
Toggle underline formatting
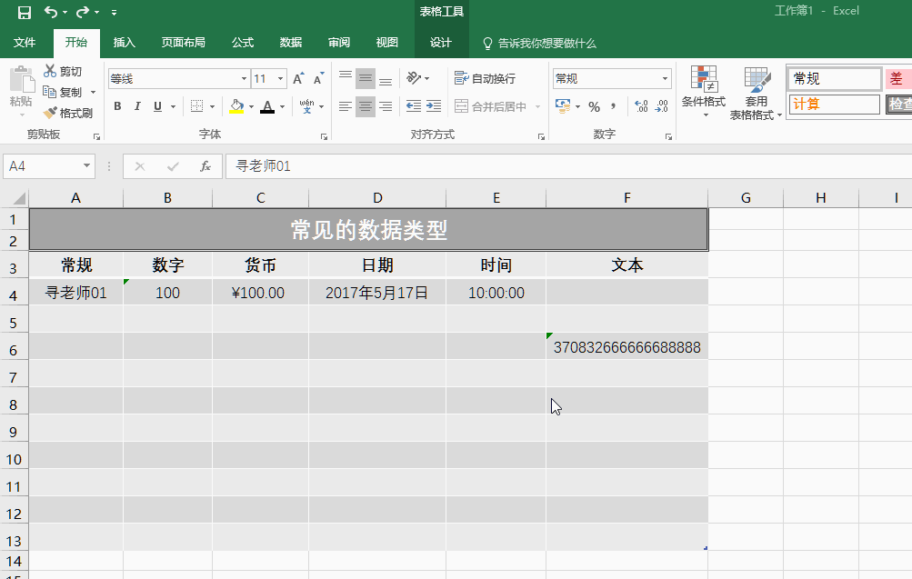point(157,106)
